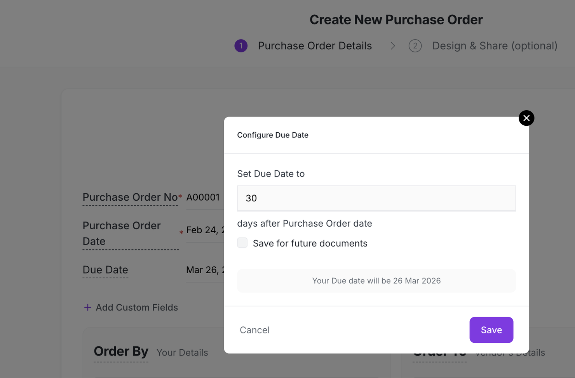Cancel the due date configuration
Screen dimensions: 575x378
pos(254,330)
